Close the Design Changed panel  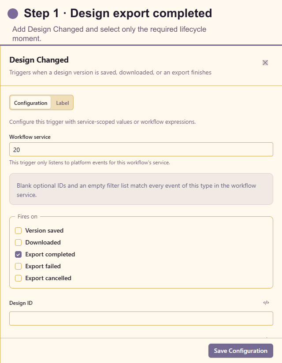[265, 63]
